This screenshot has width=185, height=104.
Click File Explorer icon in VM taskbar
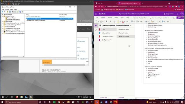tap(21, 97)
